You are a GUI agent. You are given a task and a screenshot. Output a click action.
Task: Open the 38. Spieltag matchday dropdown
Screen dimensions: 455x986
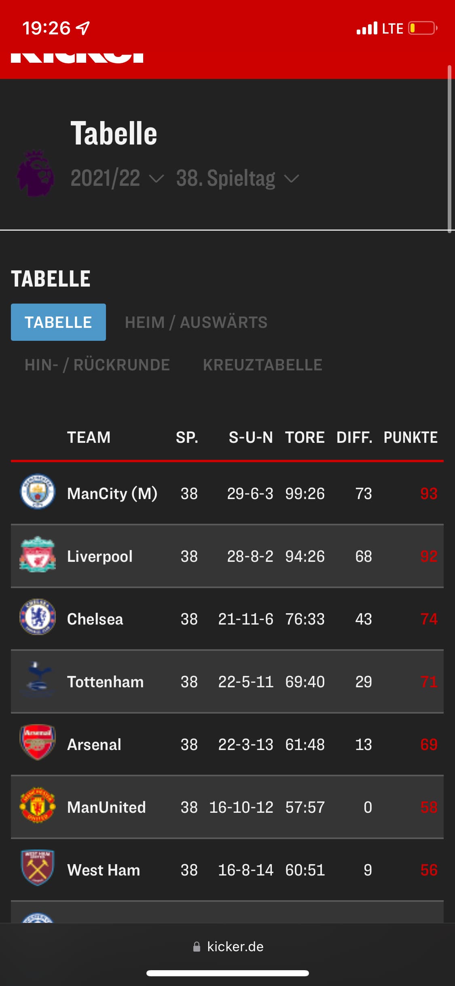pos(237,178)
